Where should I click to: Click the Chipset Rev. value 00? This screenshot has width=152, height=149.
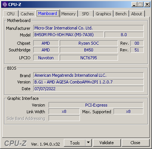(137, 43)
